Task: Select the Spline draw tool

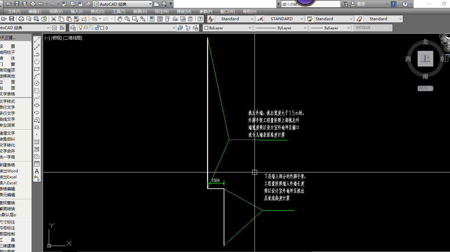Action: pyautogui.click(x=37, y=98)
